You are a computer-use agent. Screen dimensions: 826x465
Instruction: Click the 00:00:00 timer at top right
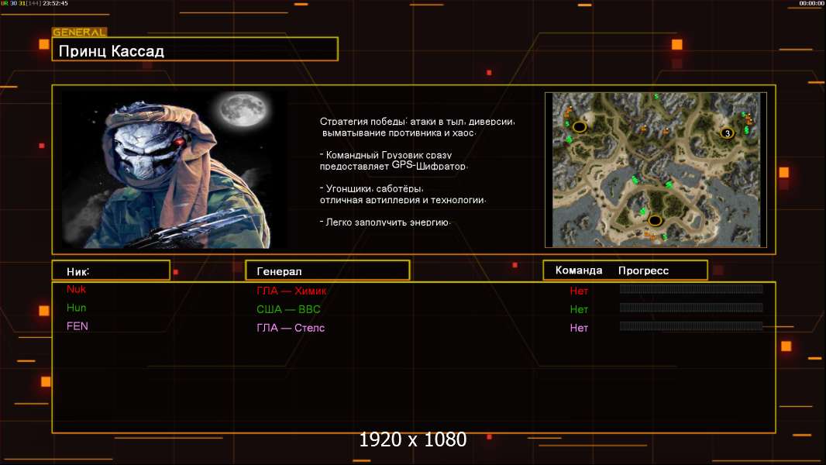click(811, 3)
